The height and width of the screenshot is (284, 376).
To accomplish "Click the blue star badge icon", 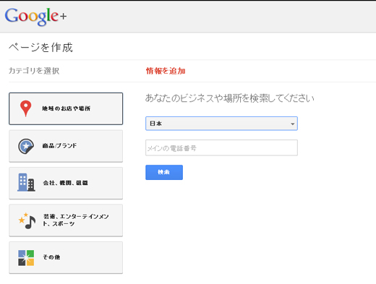I will coord(26,146).
